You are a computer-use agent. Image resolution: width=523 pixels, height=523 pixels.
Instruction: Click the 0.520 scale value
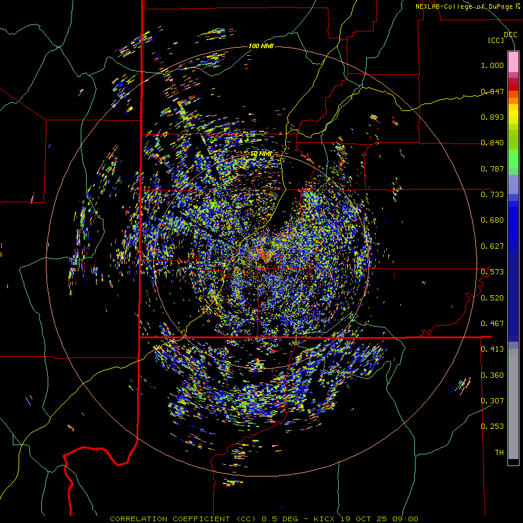tap(492, 298)
